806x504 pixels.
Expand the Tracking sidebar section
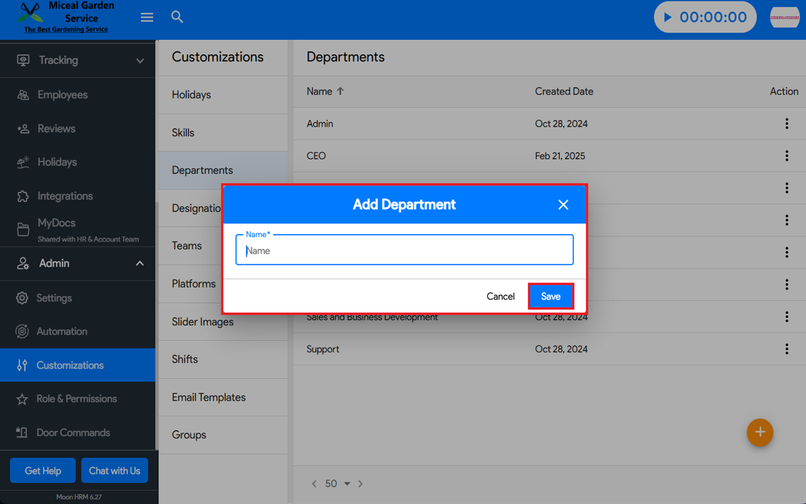(x=140, y=60)
